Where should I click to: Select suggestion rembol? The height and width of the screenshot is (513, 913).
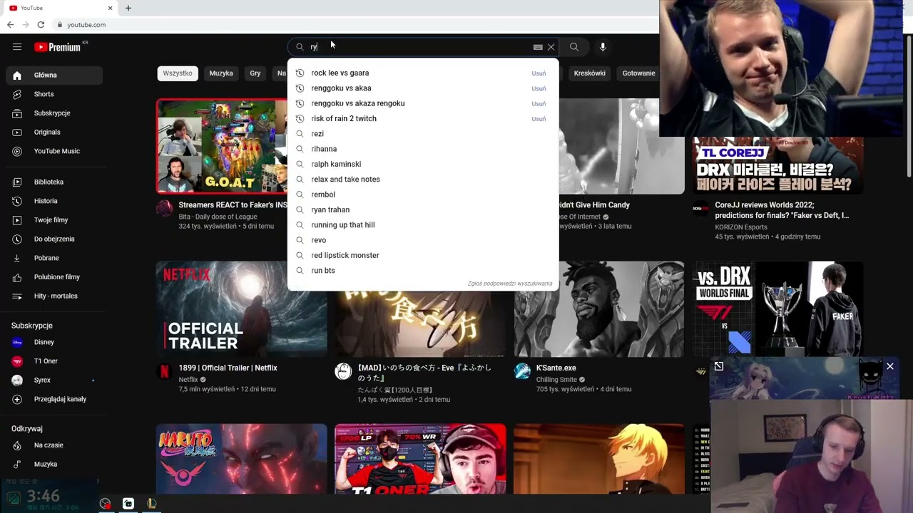pyautogui.click(x=423, y=195)
